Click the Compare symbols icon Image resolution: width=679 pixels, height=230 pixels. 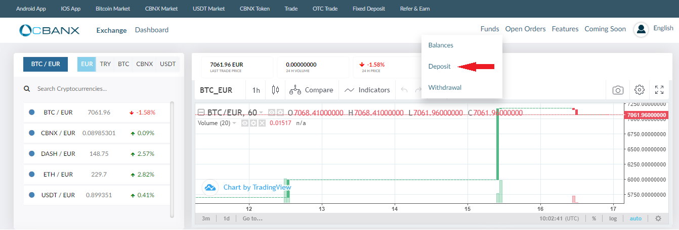point(295,90)
